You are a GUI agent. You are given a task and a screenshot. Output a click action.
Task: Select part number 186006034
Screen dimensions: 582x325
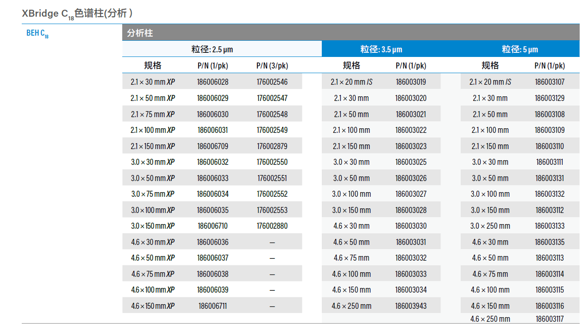[213, 194]
